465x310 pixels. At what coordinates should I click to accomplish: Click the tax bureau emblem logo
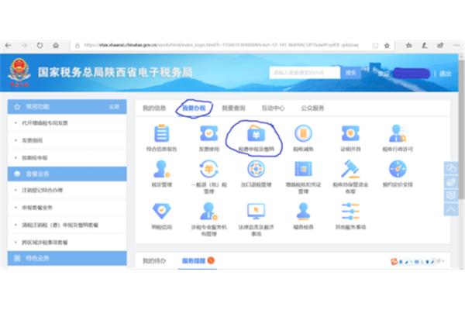pos(19,72)
